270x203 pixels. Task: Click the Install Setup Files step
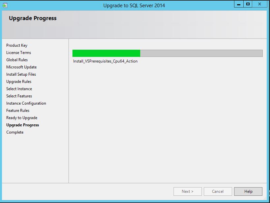(21, 74)
